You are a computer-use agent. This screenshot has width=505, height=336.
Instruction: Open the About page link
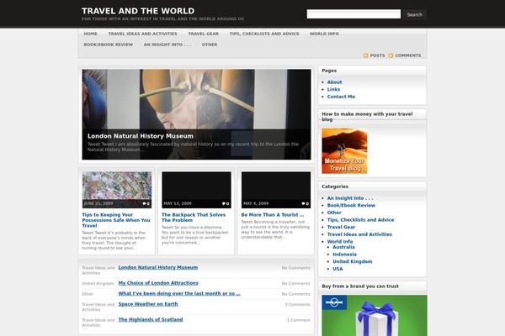335,82
